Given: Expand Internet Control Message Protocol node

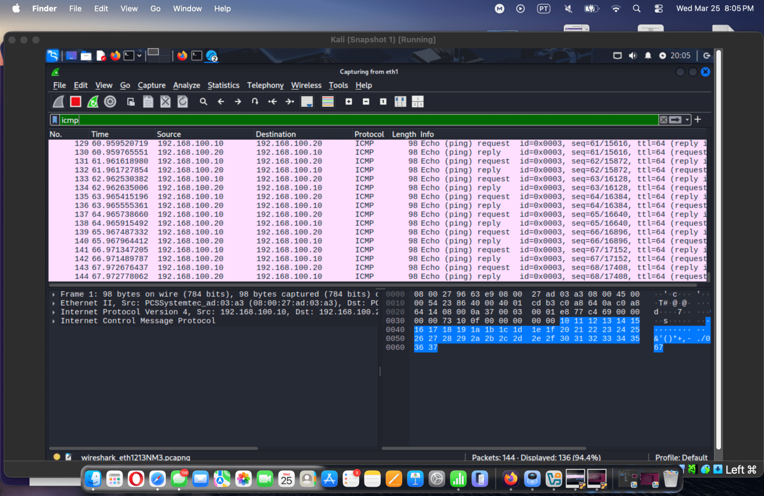Looking at the screenshot, I should pyautogui.click(x=53, y=321).
